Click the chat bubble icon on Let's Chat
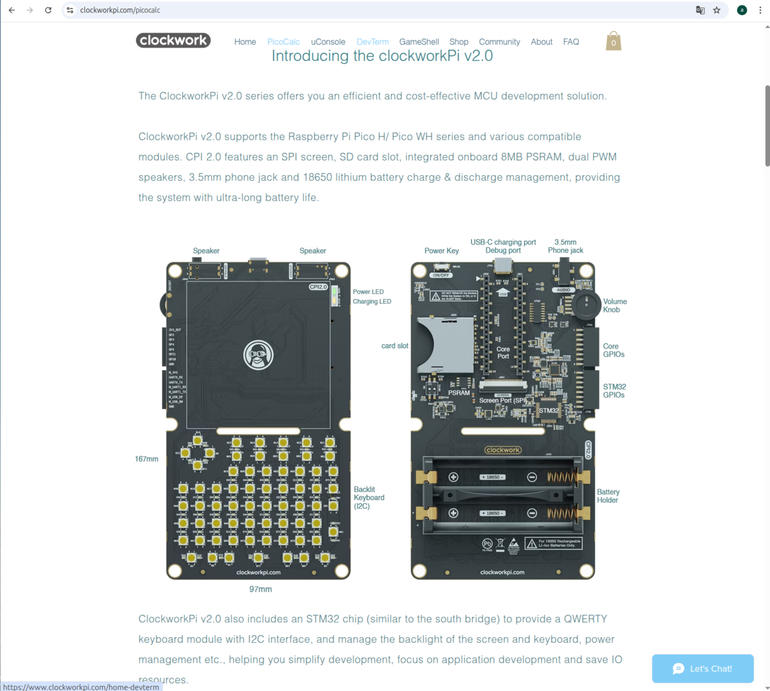The height and width of the screenshot is (691, 770). pyautogui.click(x=680, y=668)
